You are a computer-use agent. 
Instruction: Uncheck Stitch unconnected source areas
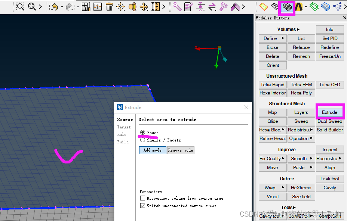coord(142,206)
